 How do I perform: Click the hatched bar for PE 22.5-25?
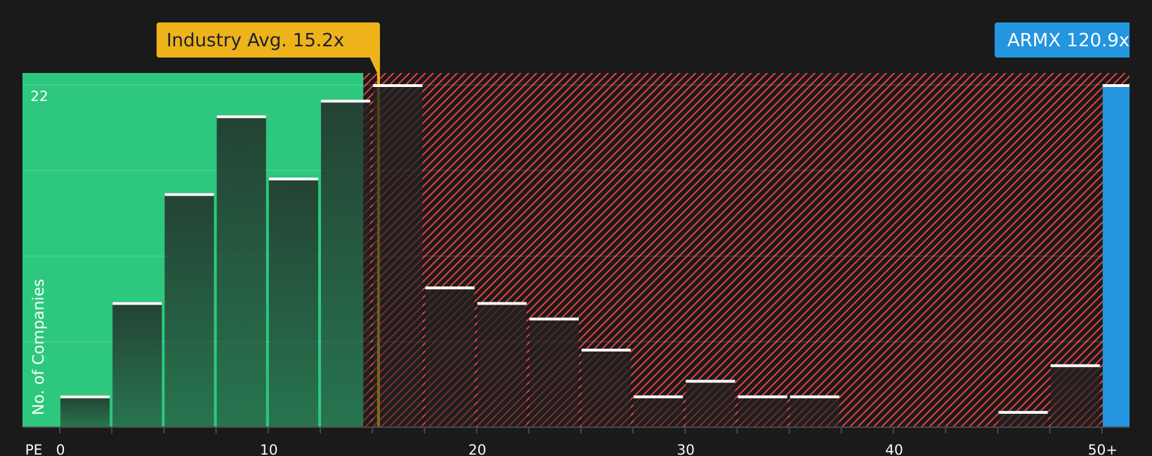point(554,373)
